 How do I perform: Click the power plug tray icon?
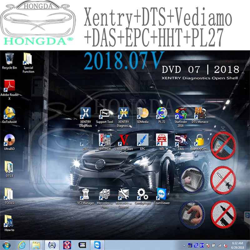[x=214, y=245]
